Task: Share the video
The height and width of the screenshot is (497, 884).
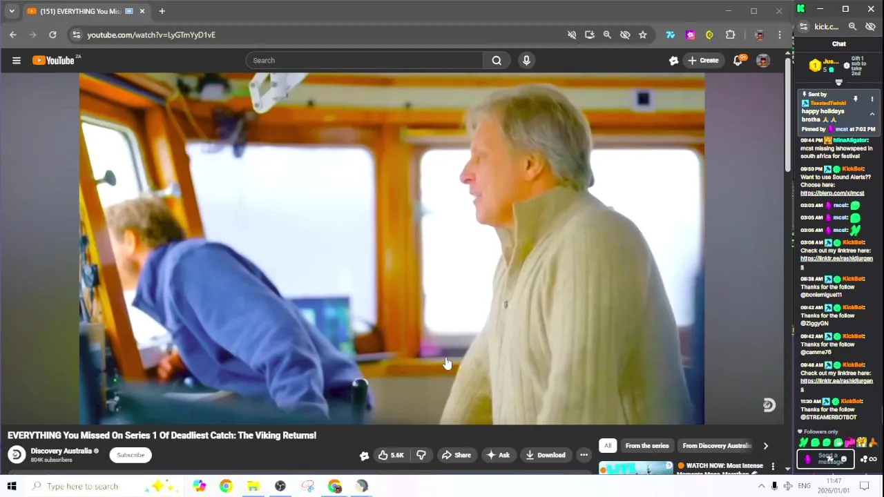Action: pos(456,455)
